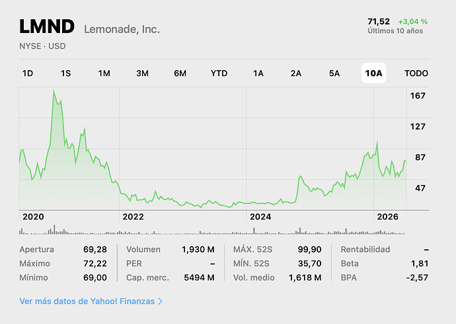
Task: Click the Vol. medio value 1,618 M
Action: tap(305, 278)
